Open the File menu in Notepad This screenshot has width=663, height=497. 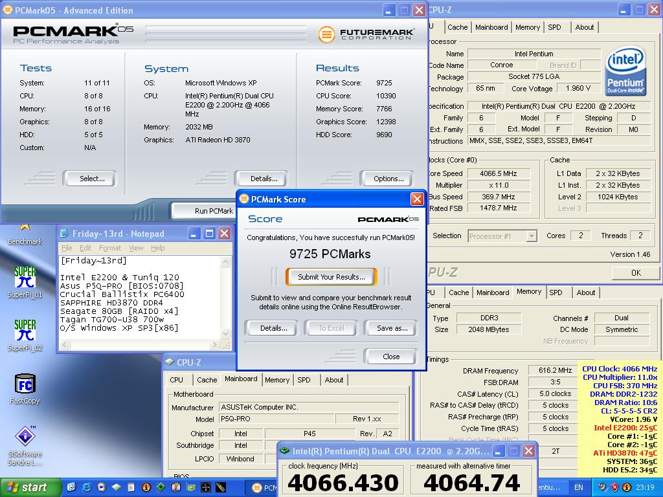tap(67, 248)
